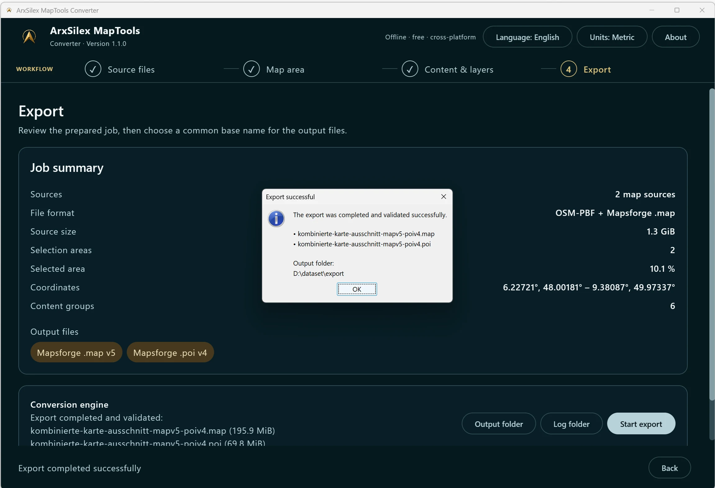Screen dimensions: 715x488
Task: Click the 'Export completed successfully' status text
Action: click(80, 468)
